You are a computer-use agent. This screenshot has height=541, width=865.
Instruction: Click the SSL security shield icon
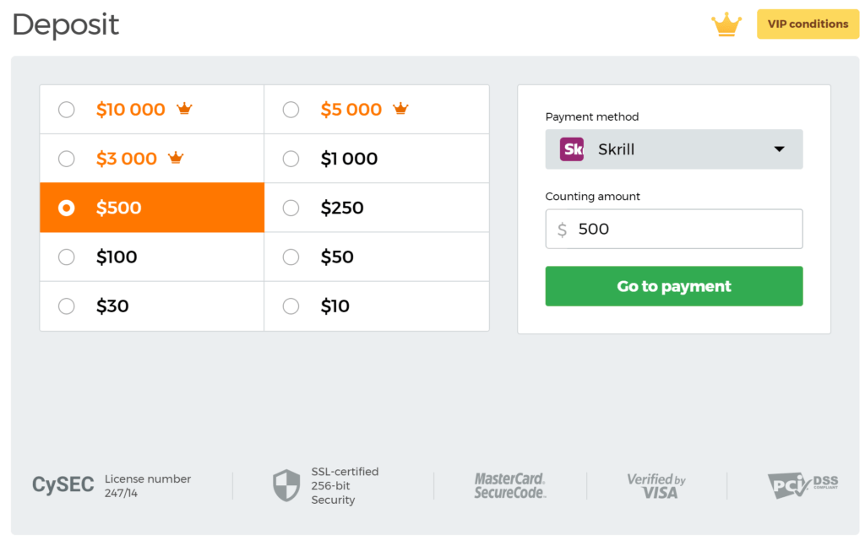point(286,485)
